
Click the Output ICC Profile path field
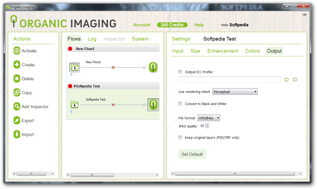(230, 79)
